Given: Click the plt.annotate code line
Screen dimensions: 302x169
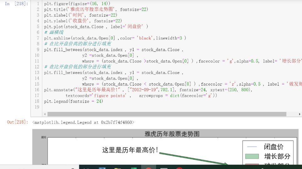Looking at the screenshot, I should tap(148, 90).
